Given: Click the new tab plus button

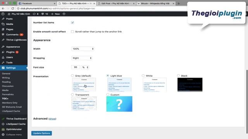Looking at the screenshot, I should 179,3.
